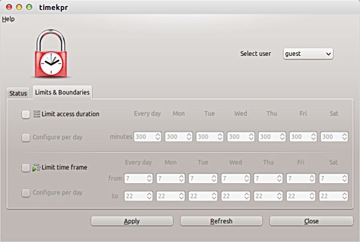The height and width of the screenshot is (242, 360).
Task: Click the green window maximize button
Action: pyautogui.click(x=29, y=7)
